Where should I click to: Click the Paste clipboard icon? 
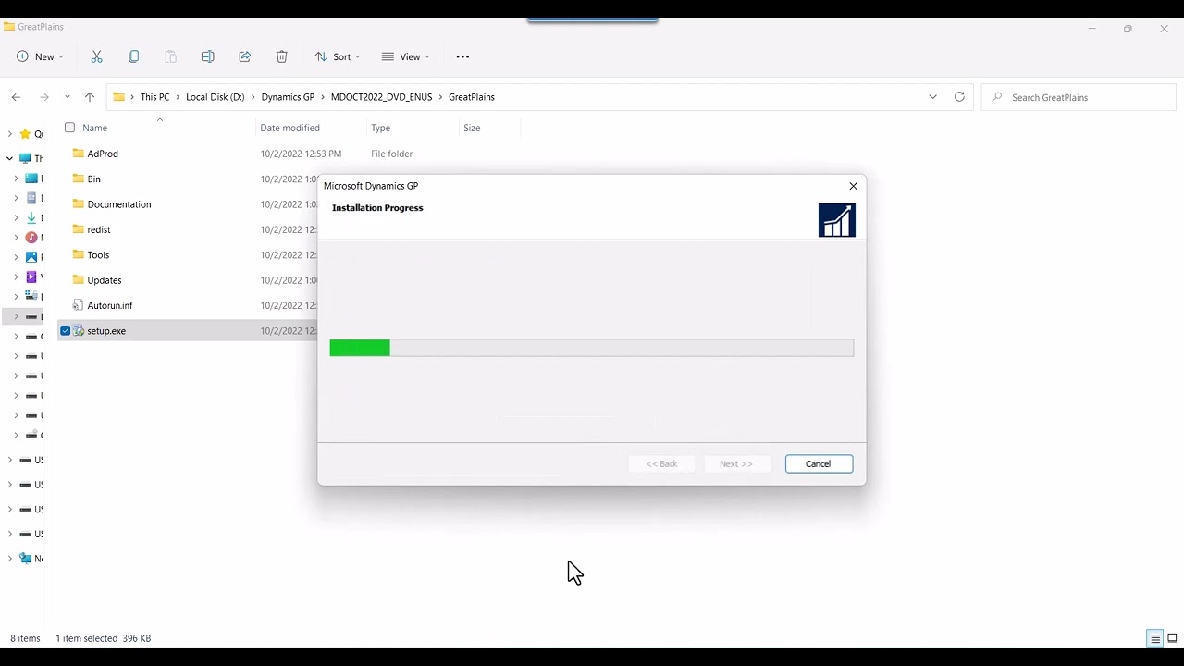(170, 56)
